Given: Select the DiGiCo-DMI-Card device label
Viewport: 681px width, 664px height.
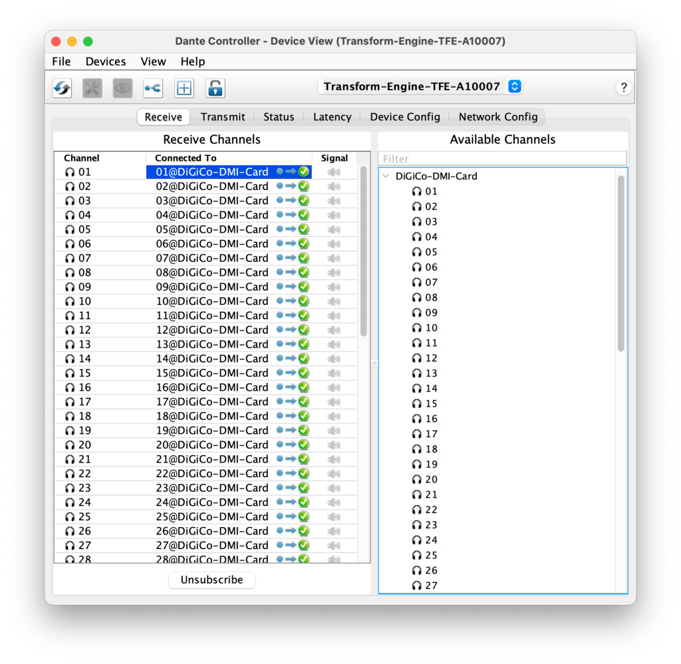Looking at the screenshot, I should pyautogui.click(x=436, y=176).
